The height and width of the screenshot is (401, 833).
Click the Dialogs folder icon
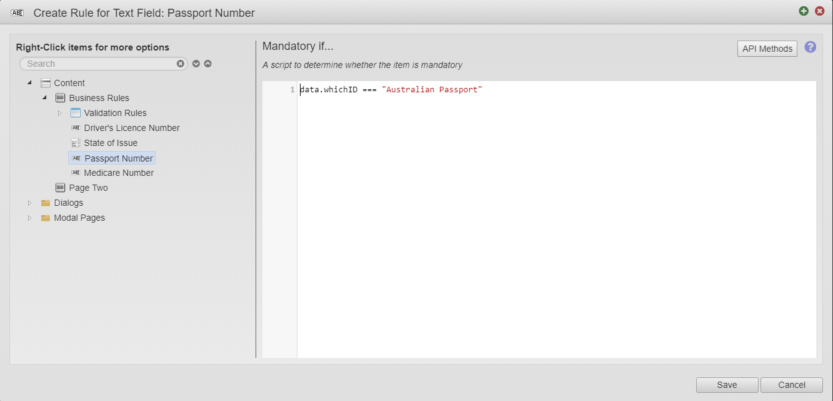click(46, 203)
